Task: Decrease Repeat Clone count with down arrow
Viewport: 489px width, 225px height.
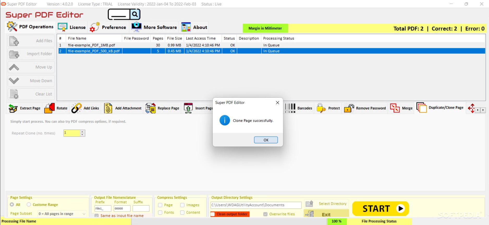Action: point(82,135)
